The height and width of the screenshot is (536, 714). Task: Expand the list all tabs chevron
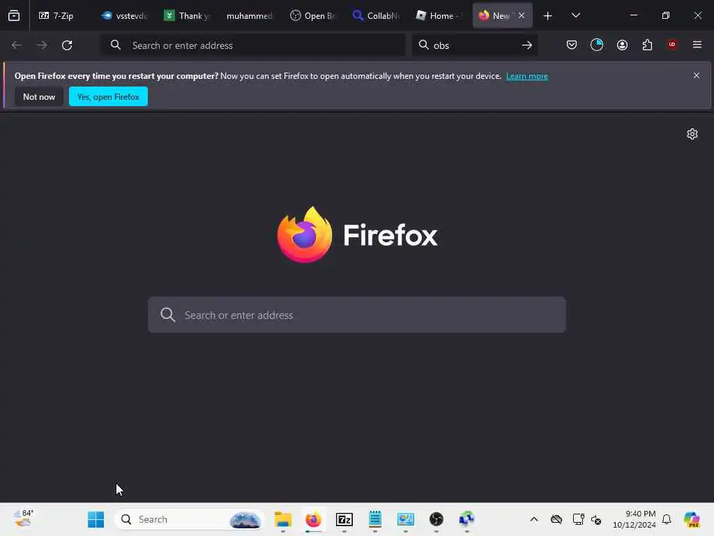(575, 15)
